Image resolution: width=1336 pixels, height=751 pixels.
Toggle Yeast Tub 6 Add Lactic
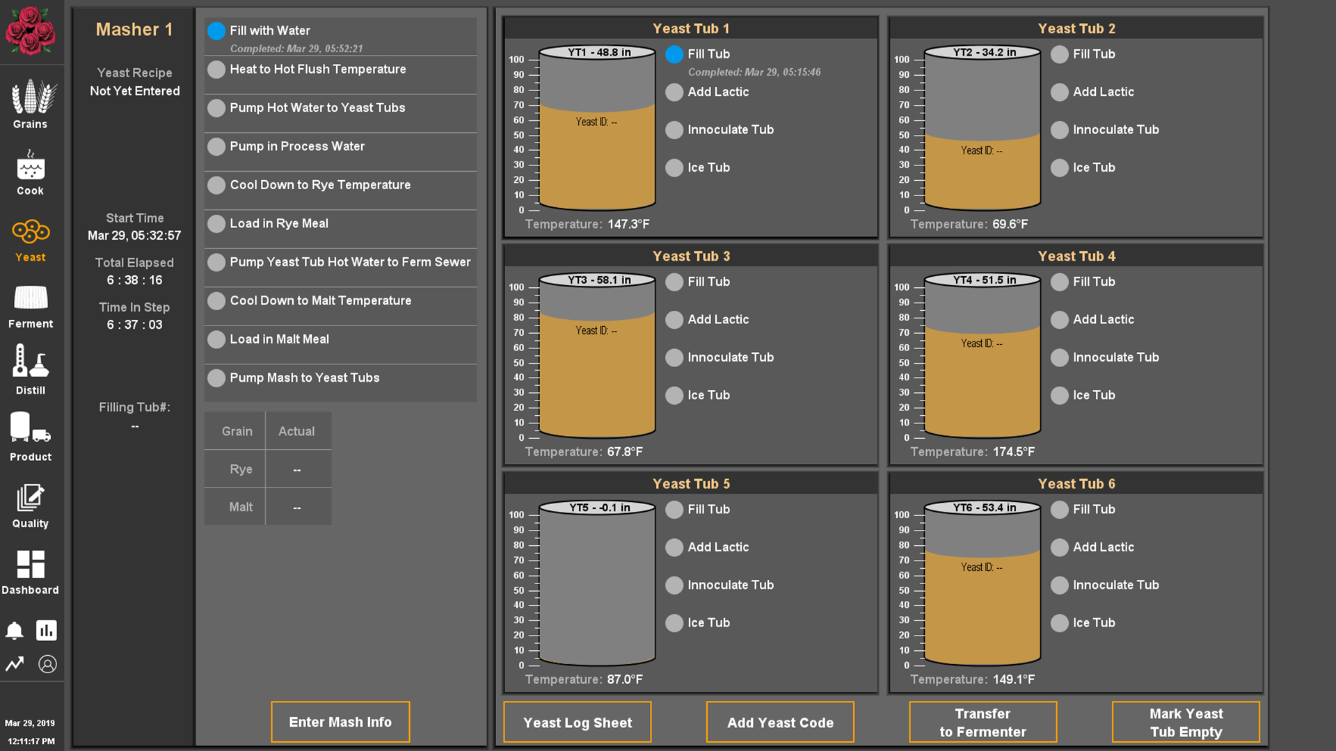(x=1060, y=547)
